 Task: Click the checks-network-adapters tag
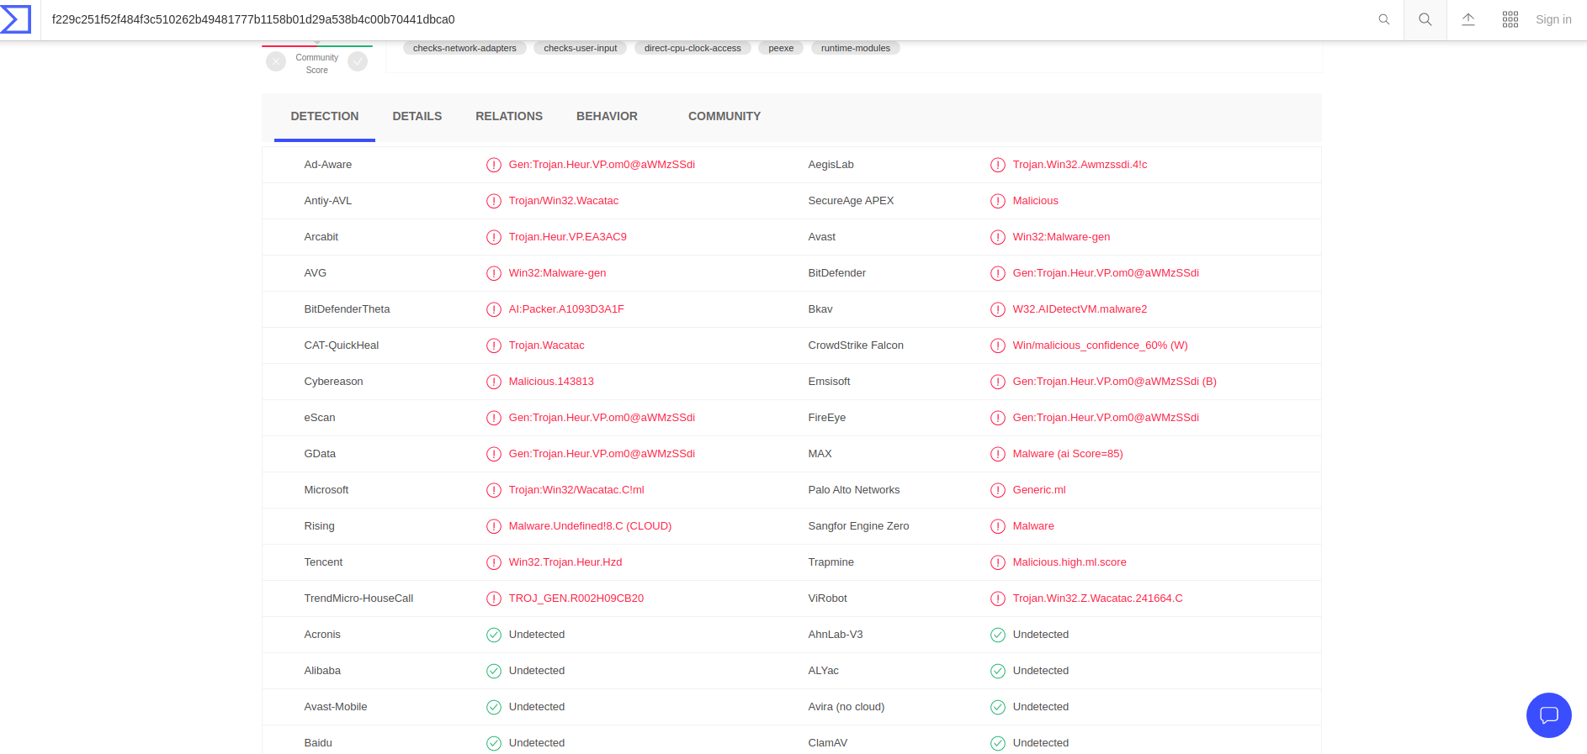(x=464, y=48)
